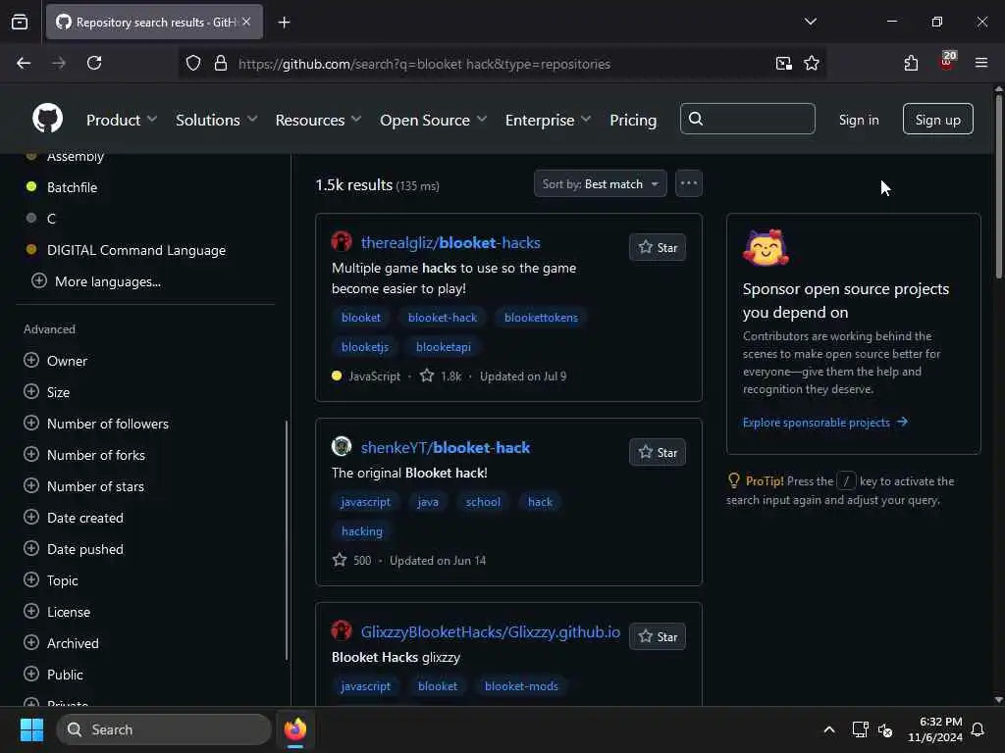
Task: Open shenkeYT/blooket-hack repository link
Action: (x=446, y=447)
